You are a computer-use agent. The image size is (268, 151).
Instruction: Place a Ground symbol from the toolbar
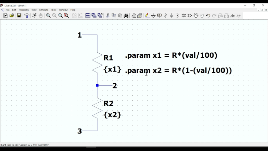click(x=153, y=16)
